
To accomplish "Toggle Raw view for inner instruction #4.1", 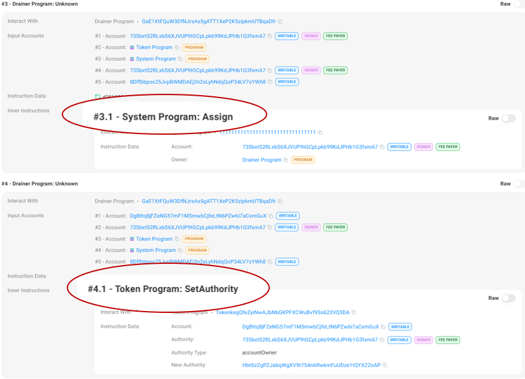I will point(508,298).
